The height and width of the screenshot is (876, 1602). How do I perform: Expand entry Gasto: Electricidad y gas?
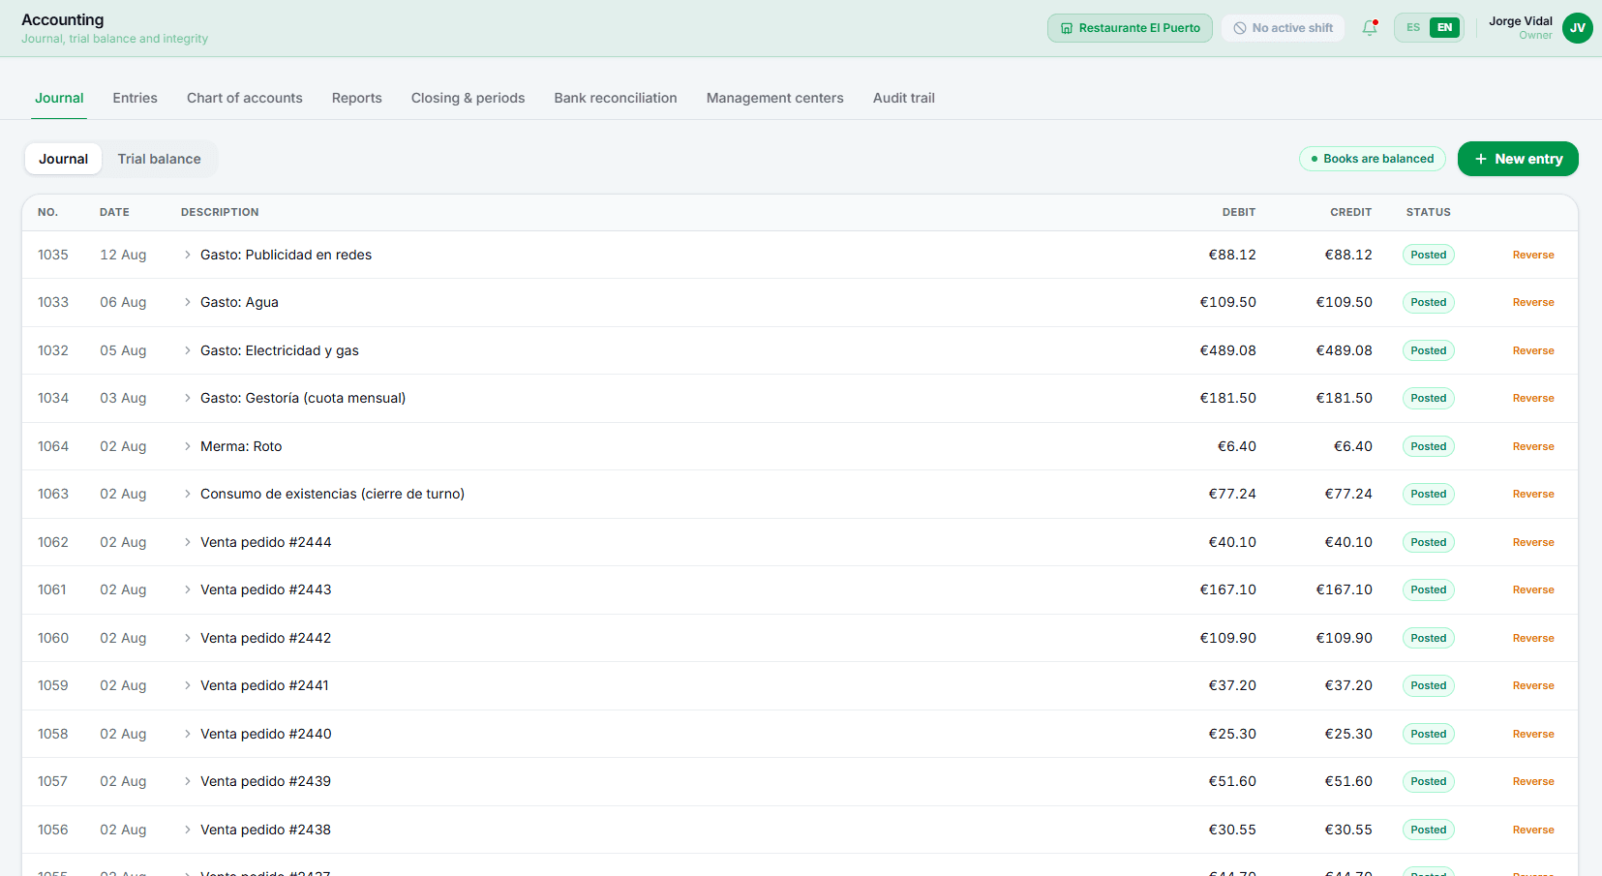pyautogui.click(x=188, y=350)
